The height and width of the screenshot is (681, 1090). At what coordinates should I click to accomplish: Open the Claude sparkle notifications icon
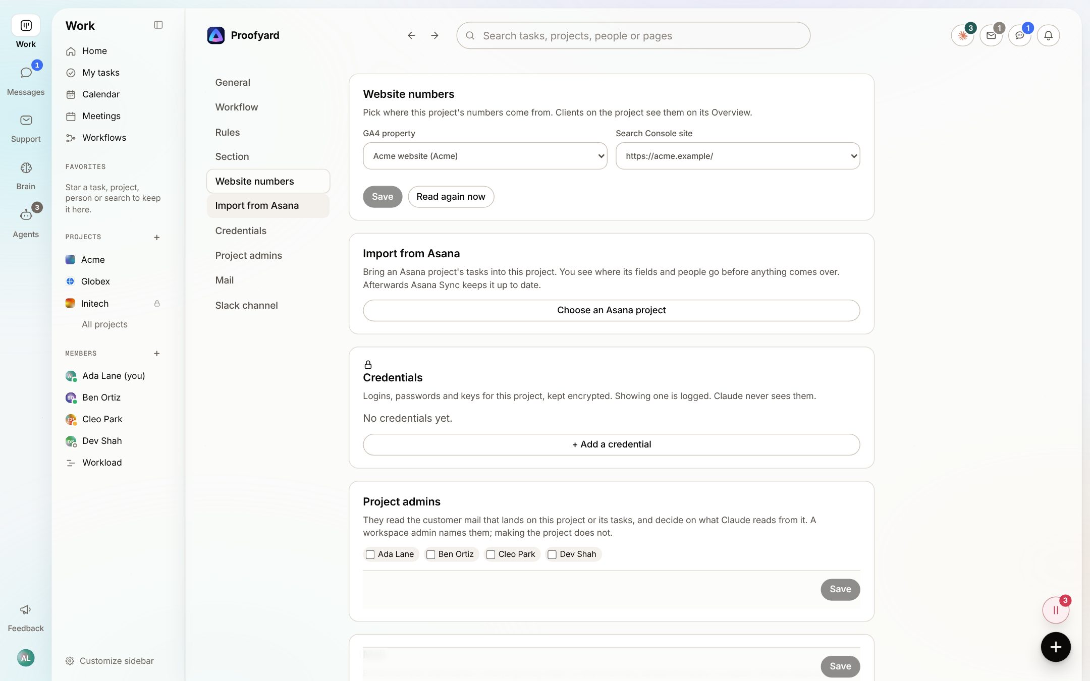point(962,35)
